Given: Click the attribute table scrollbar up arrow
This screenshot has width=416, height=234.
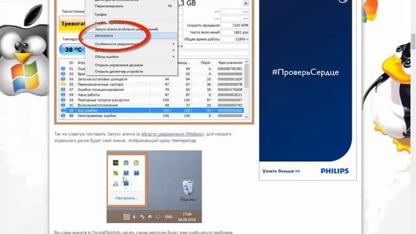Looking at the screenshot, I should point(246,62).
